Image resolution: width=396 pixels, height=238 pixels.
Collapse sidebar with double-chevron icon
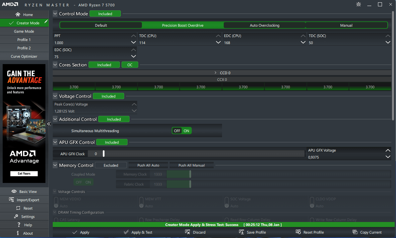coord(49,124)
